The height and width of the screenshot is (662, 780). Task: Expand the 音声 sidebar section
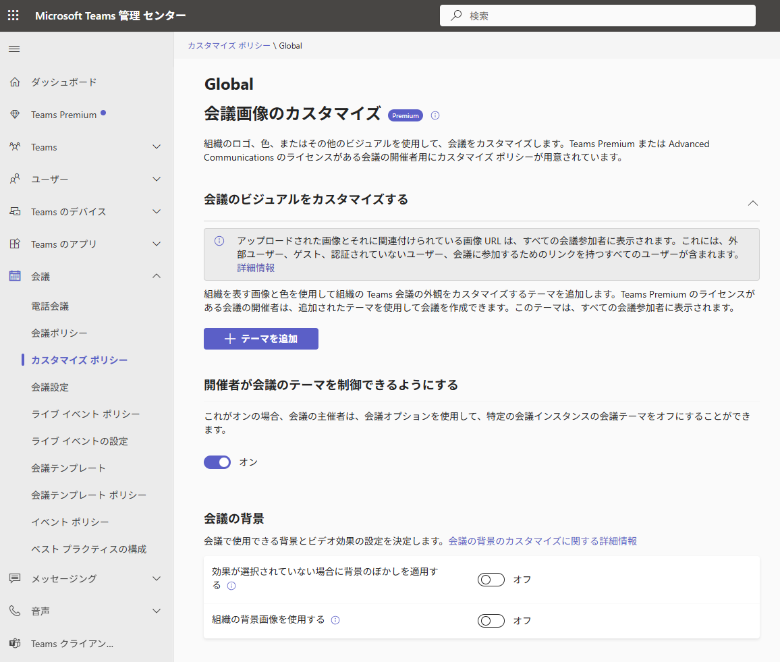157,611
